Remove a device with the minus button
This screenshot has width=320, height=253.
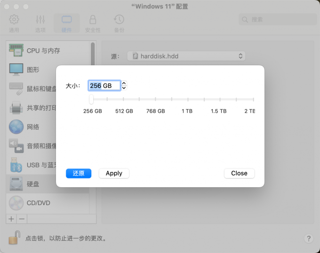point(22,219)
